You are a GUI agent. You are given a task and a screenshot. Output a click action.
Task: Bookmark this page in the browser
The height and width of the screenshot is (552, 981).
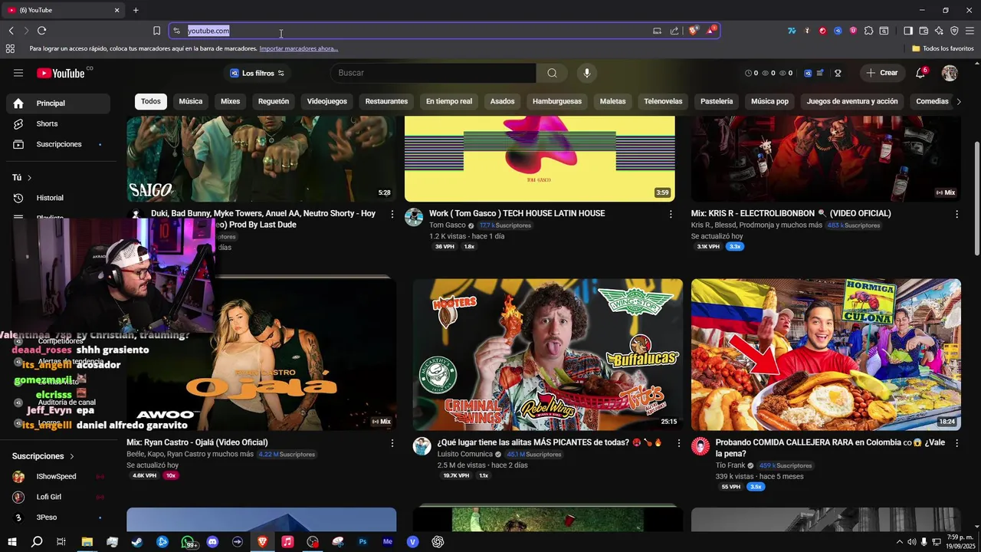tap(156, 31)
